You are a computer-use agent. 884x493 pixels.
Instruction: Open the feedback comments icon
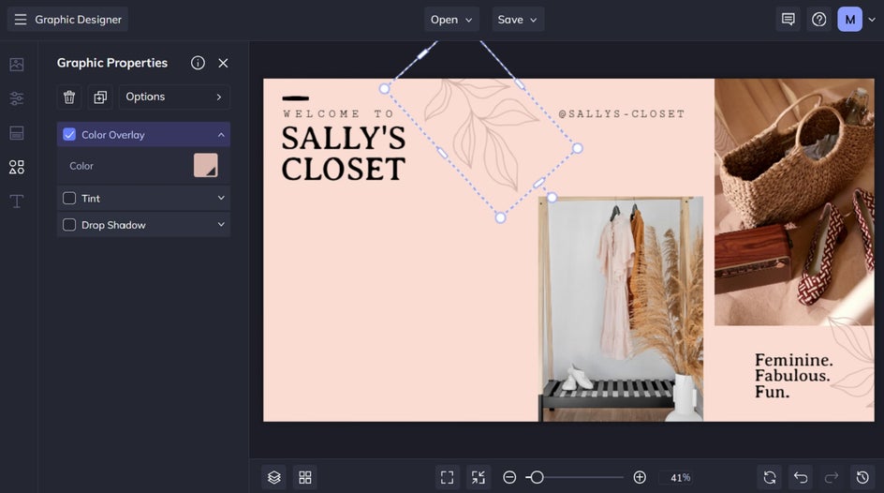tap(788, 20)
